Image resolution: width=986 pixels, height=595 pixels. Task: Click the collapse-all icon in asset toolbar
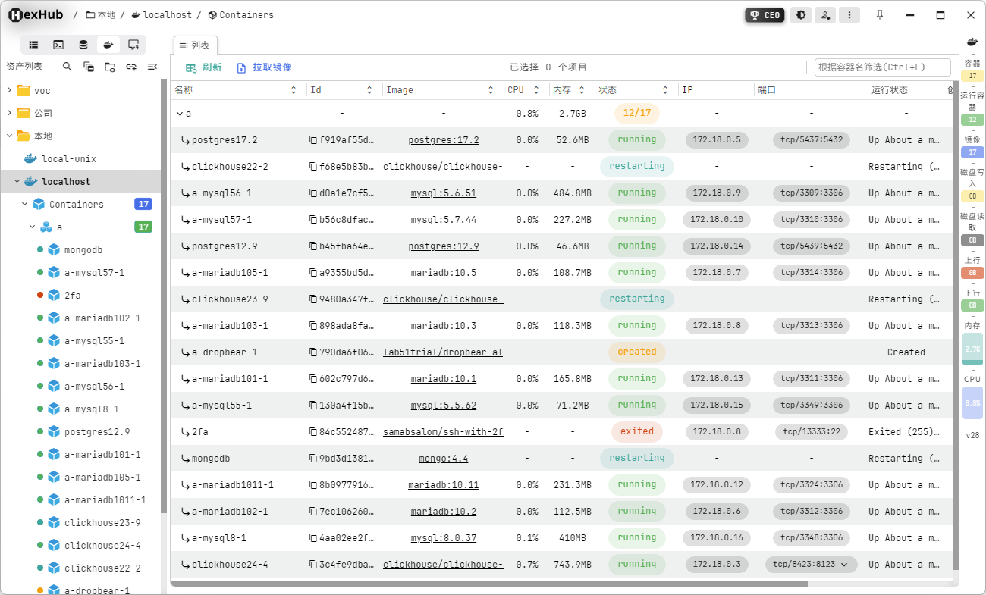[x=152, y=67]
